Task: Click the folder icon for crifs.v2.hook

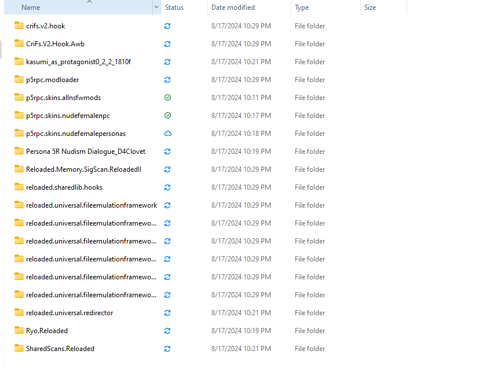Action: (x=19, y=25)
